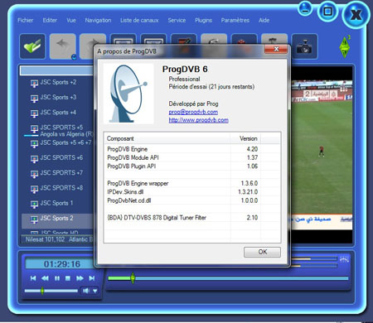This screenshot has width=373, height=323.
Task: Click the fast forward playback button
Action: (x=80, y=278)
